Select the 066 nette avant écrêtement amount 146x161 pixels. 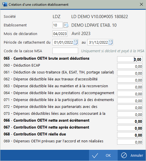click(130, 121)
